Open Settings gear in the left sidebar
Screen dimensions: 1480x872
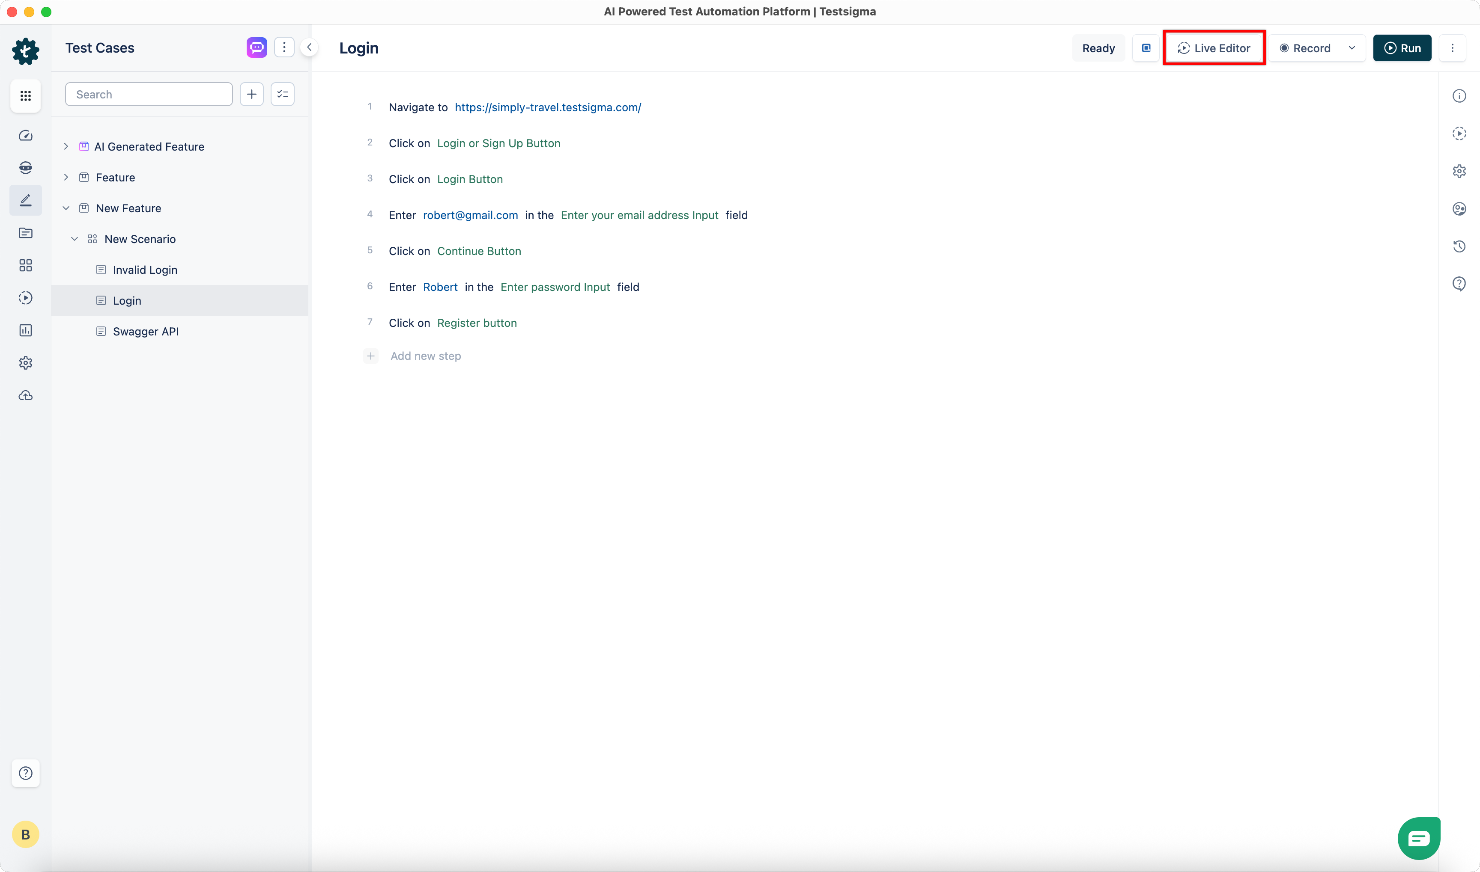[25, 362]
